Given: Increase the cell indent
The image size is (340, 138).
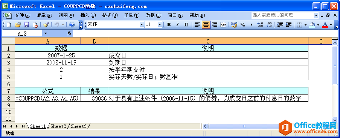Looking at the screenshot, I should (x=289, y=25).
